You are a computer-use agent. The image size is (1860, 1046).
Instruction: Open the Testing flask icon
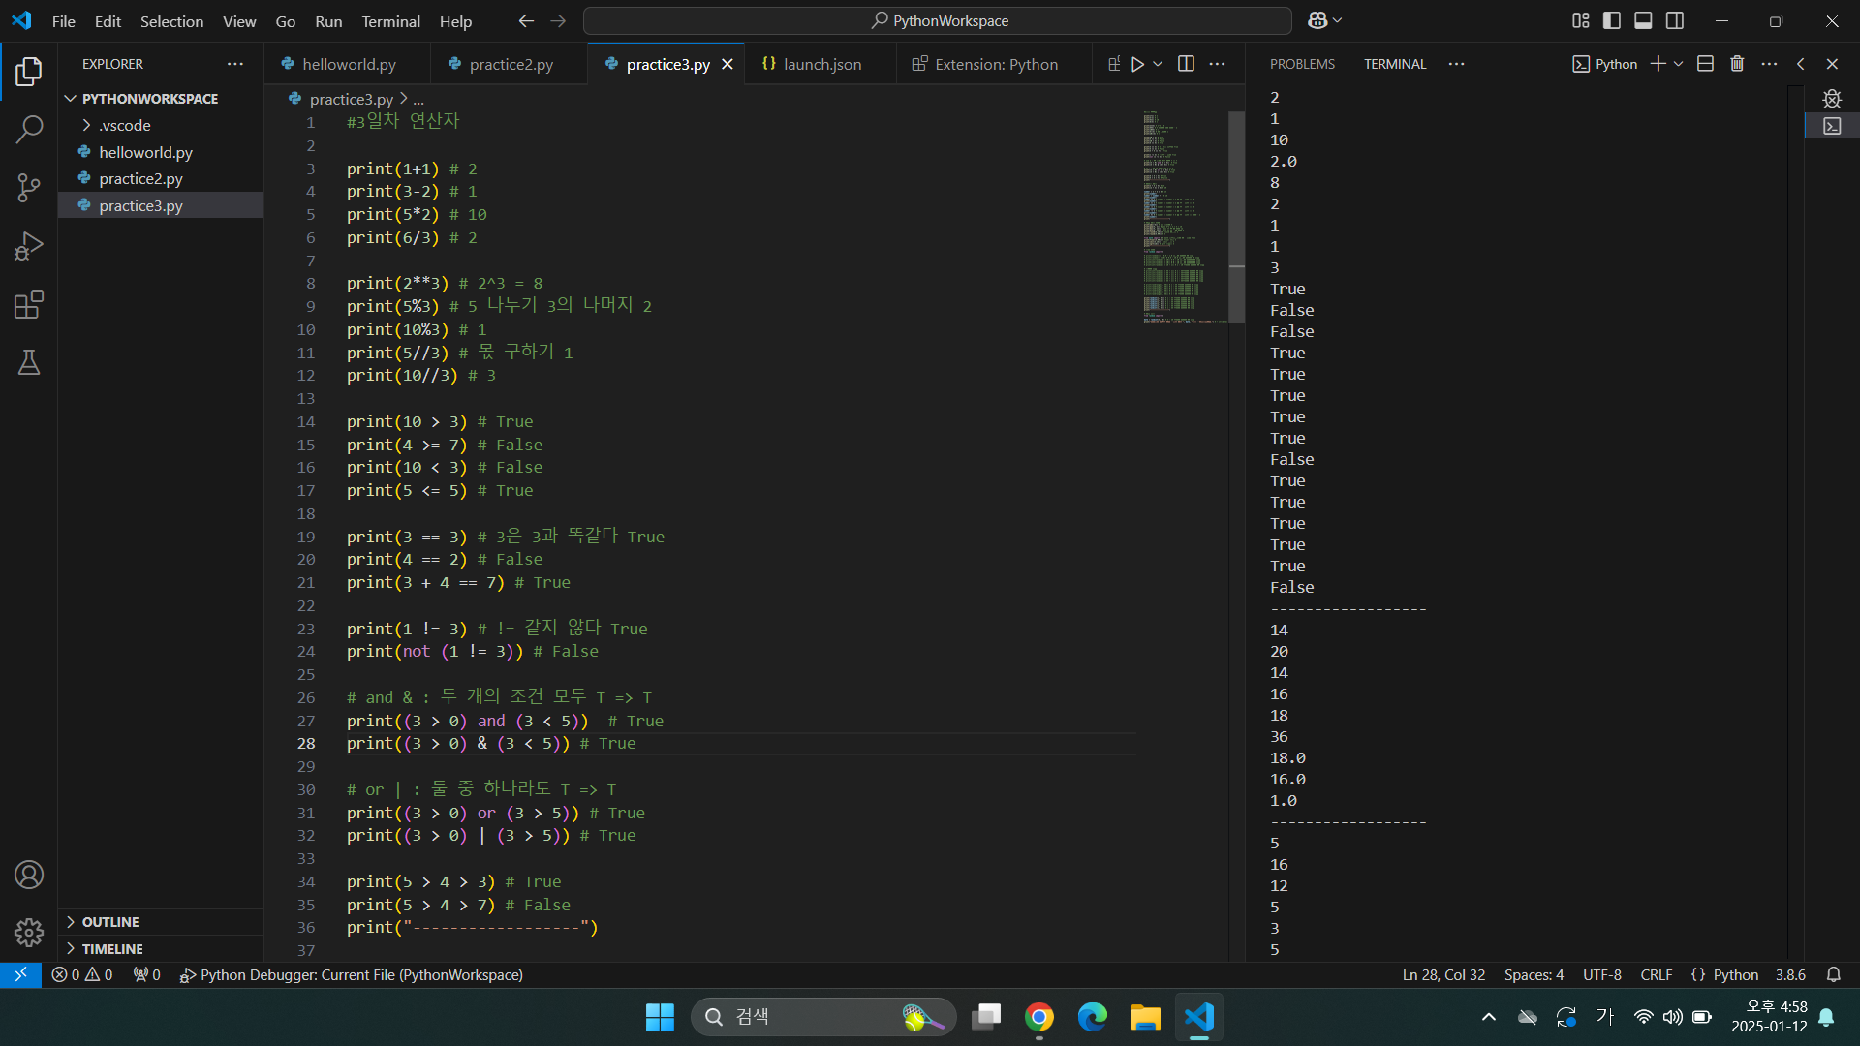pyautogui.click(x=29, y=363)
